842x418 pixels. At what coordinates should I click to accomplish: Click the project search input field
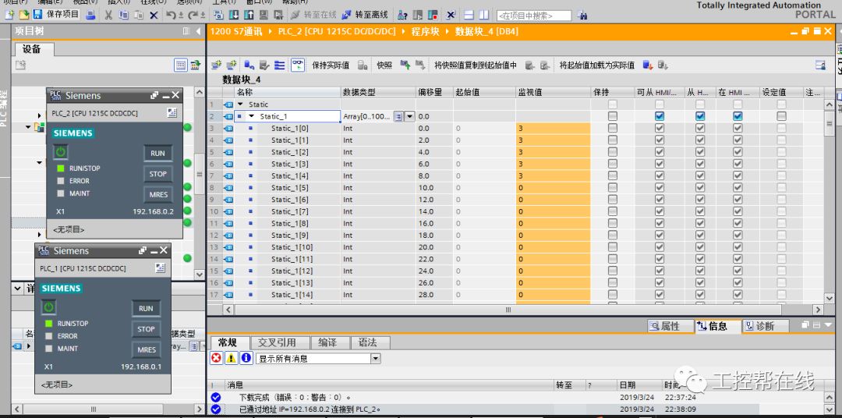click(x=534, y=16)
